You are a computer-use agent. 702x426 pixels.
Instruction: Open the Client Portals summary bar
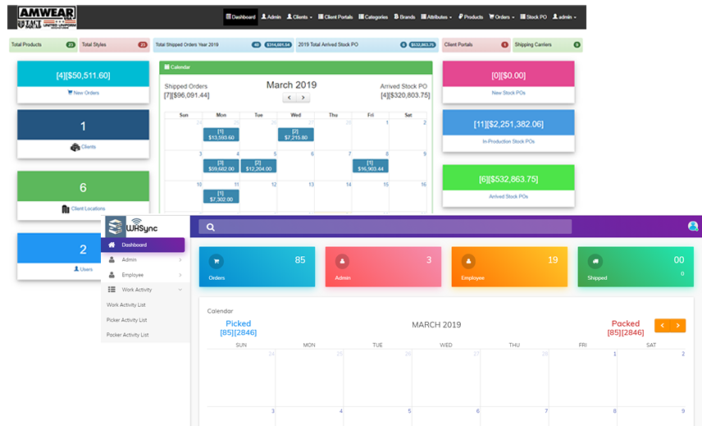(x=476, y=45)
